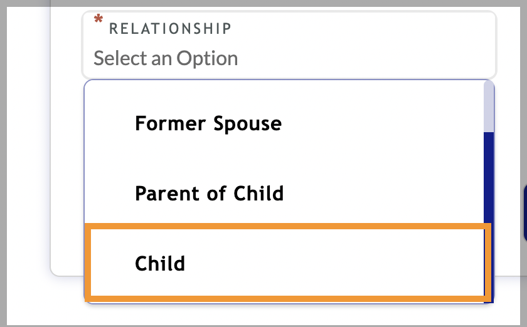Pick Parent of Child relationship
Screen dimensions: 527x327
209,193
